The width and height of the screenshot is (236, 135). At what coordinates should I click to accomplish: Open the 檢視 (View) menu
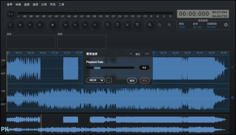(53, 5)
